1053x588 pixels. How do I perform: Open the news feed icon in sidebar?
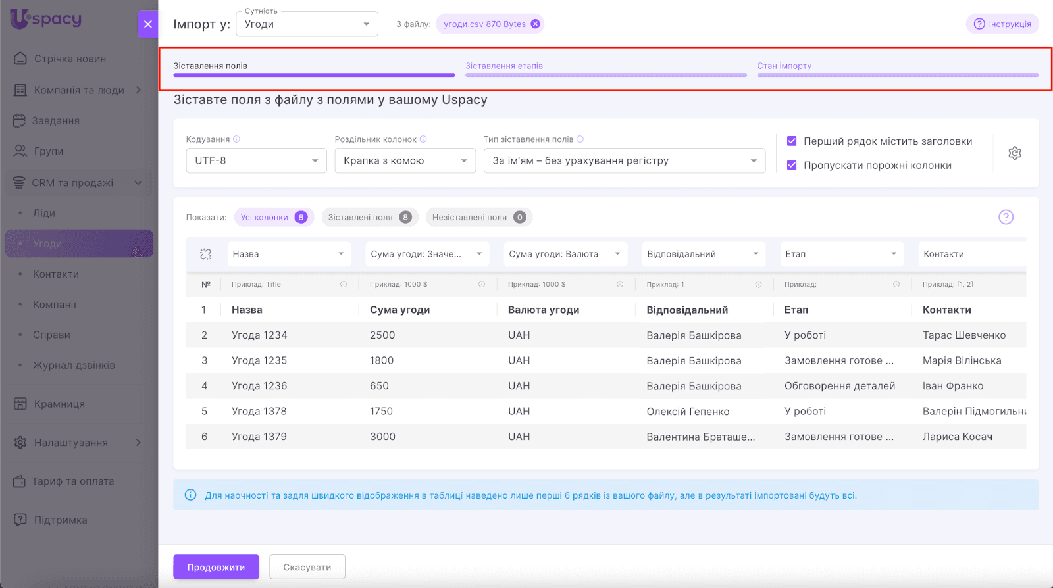click(x=20, y=59)
